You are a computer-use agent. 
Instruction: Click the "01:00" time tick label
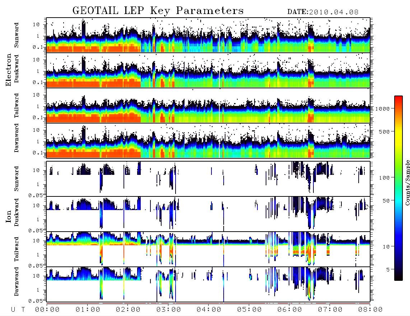click(x=88, y=310)
